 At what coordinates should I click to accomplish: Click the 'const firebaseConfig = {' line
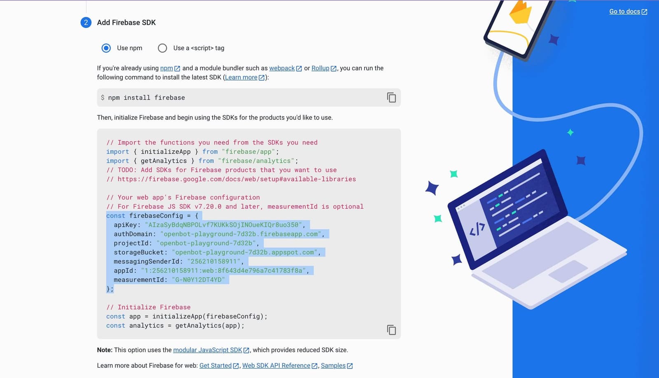coord(152,216)
